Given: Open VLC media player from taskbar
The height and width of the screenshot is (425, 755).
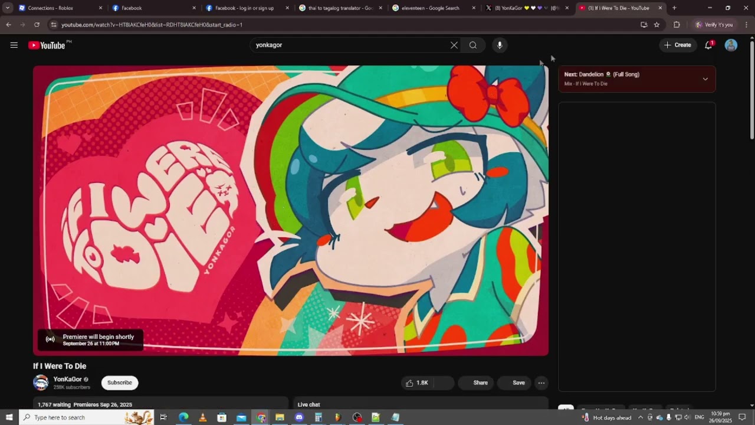Looking at the screenshot, I should point(203,417).
